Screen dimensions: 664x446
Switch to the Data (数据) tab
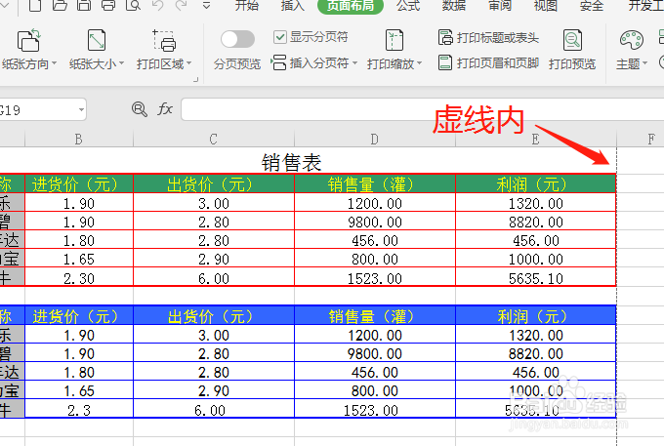point(453,5)
